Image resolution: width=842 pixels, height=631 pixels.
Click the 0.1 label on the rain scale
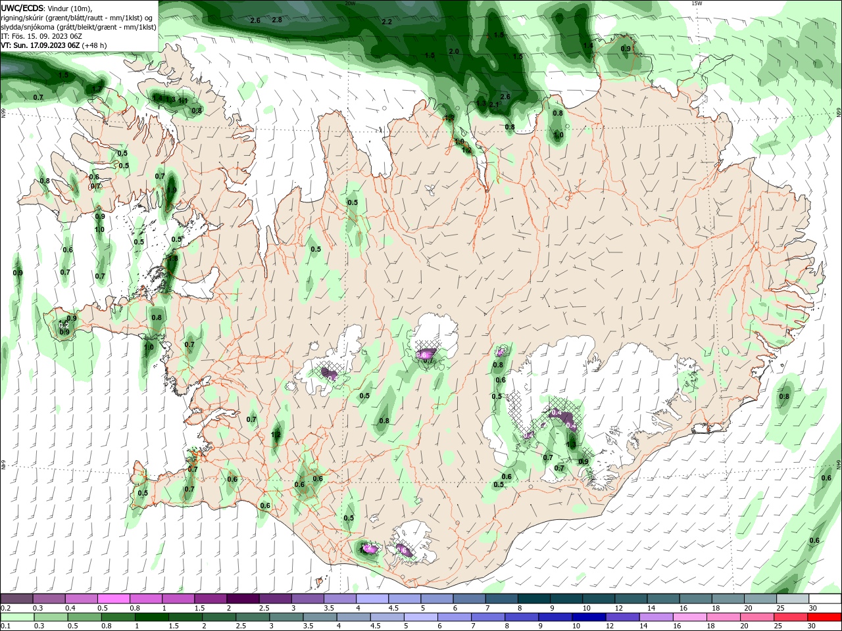click(5, 626)
